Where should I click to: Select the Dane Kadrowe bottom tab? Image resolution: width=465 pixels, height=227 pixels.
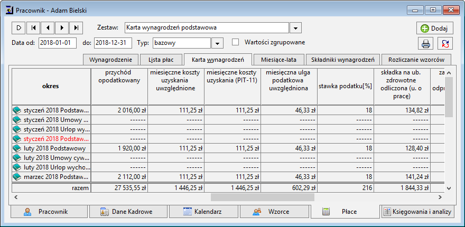click(x=126, y=212)
